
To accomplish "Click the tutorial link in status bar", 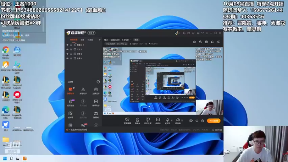I will (x=78, y=130).
